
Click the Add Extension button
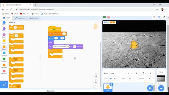point(4,84)
